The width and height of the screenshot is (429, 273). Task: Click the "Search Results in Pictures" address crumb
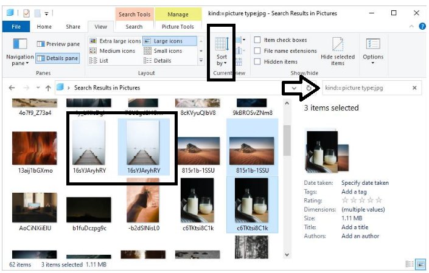107,88
